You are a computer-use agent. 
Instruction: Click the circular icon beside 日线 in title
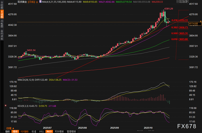[x=36, y=2]
